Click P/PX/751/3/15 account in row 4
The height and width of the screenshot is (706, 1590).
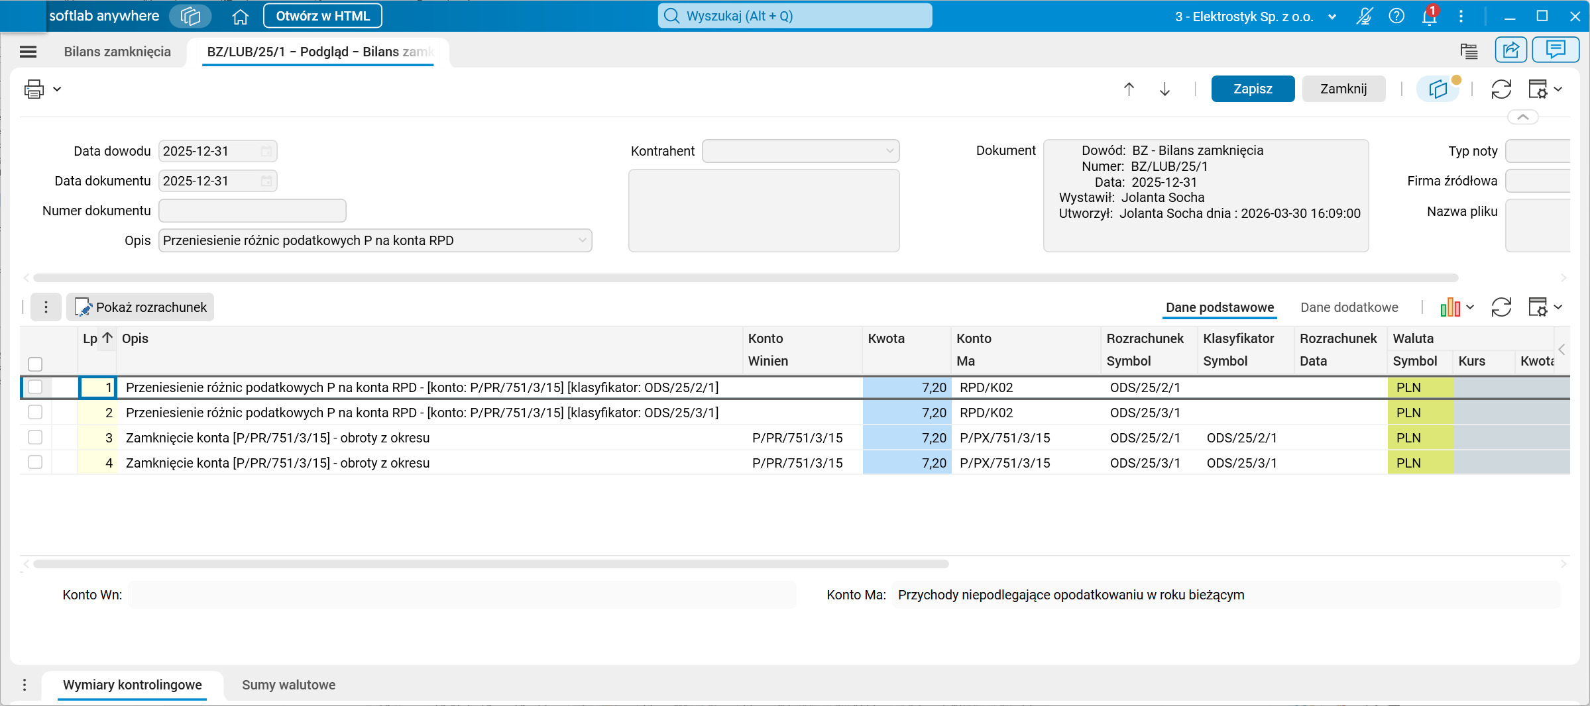(x=1005, y=462)
